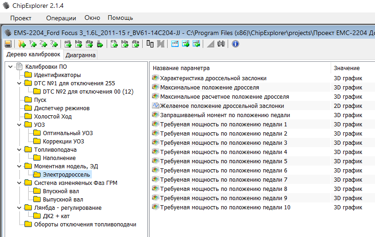This screenshot has height=237, width=375.
Task: Click the export 'ori' file toolbar icon
Action: [67, 44]
